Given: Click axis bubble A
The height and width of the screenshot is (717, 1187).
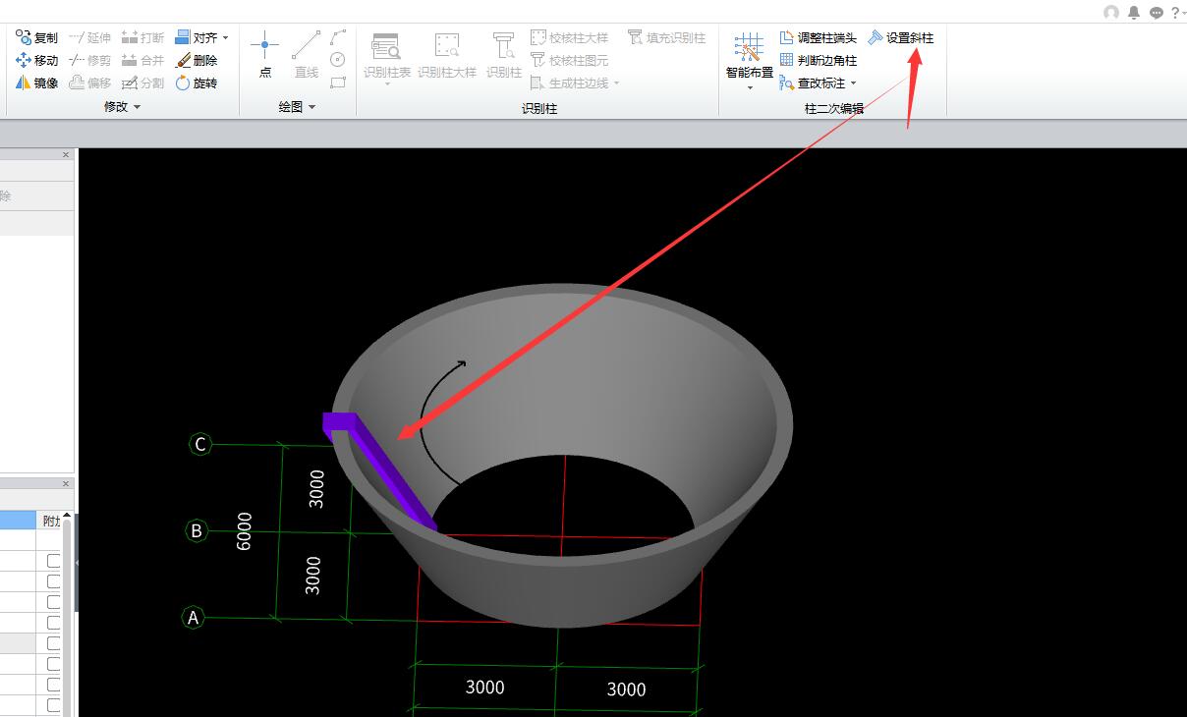Looking at the screenshot, I should click(x=194, y=618).
